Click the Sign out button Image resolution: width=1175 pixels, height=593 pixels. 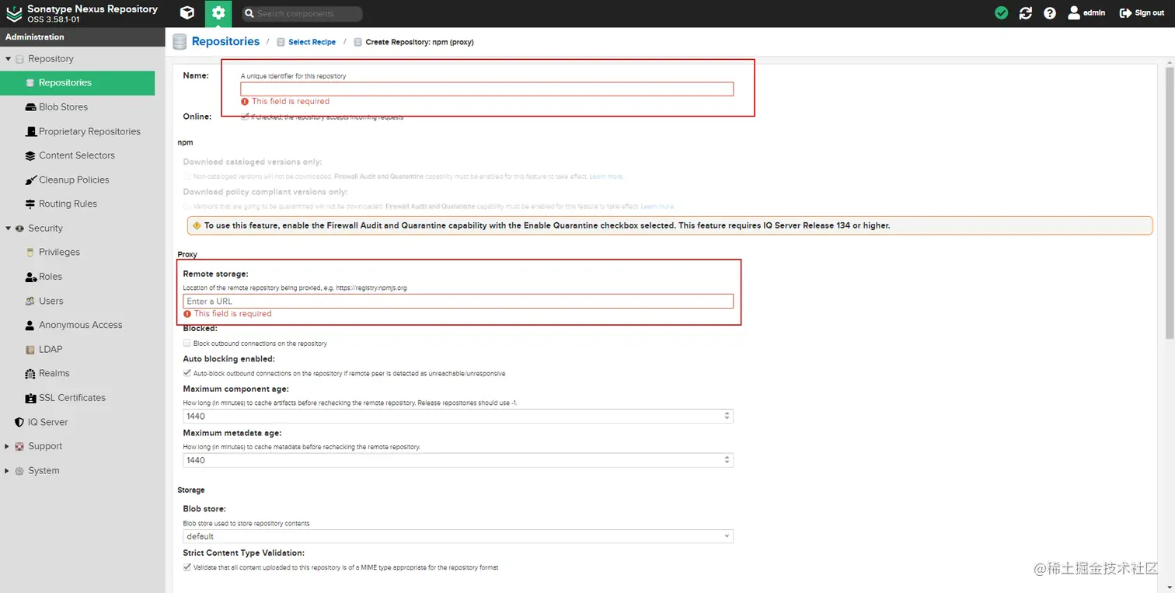pos(1142,13)
